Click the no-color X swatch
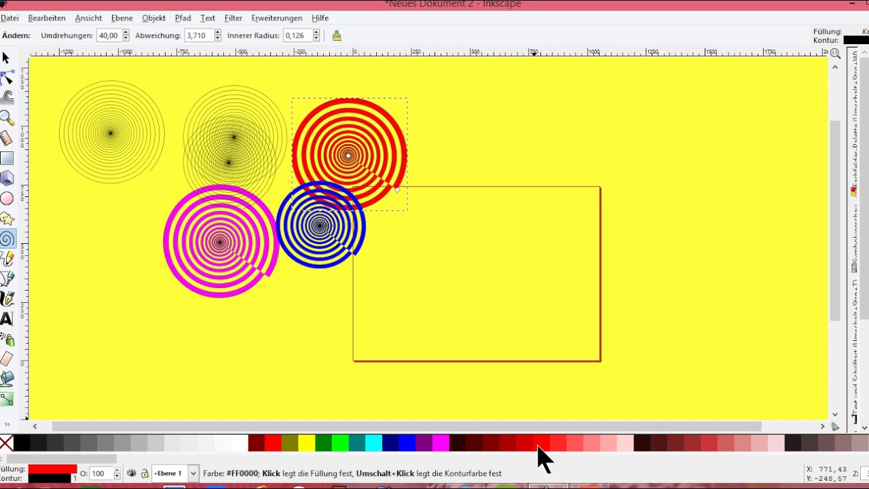Screen dimensions: 869x489 (x=6, y=443)
